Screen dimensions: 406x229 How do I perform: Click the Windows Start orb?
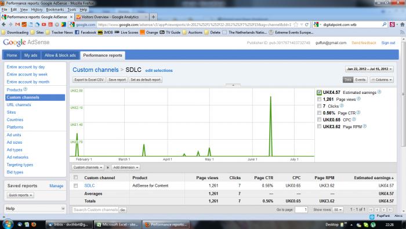click(7, 224)
